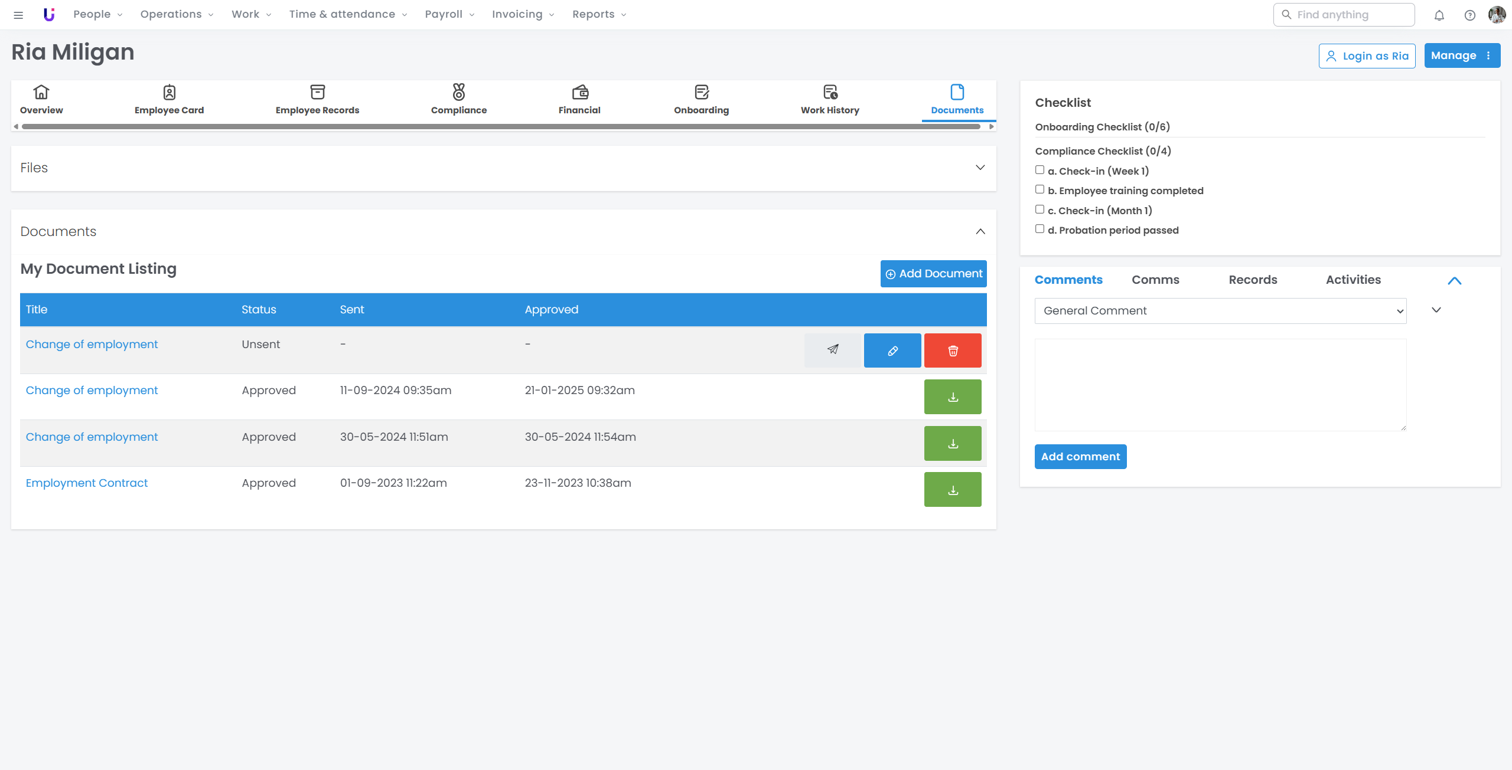Click the help question mark icon
The width and height of the screenshot is (1512, 770).
click(x=1470, y=15)
